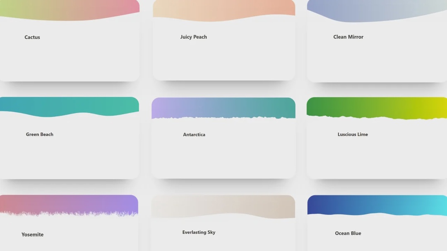The height and width of the screenshot is (251, 447).
Task: Click the Everlasting Sky title text
Action: point(199,232)
